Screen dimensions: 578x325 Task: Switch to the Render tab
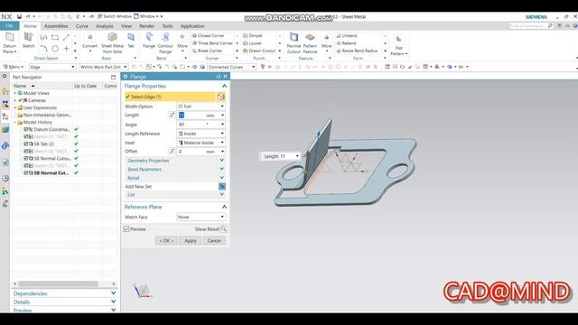click(146, 26)
